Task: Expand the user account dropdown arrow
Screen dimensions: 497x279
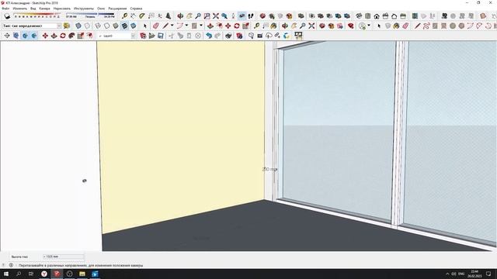Action: (369, 26)
